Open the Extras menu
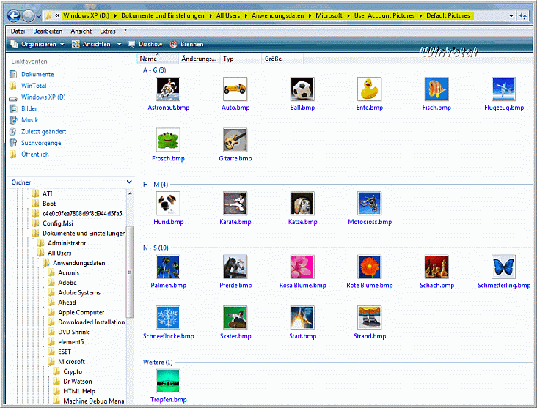This screenshot has width=537, height=408. [x=108, y=31]
